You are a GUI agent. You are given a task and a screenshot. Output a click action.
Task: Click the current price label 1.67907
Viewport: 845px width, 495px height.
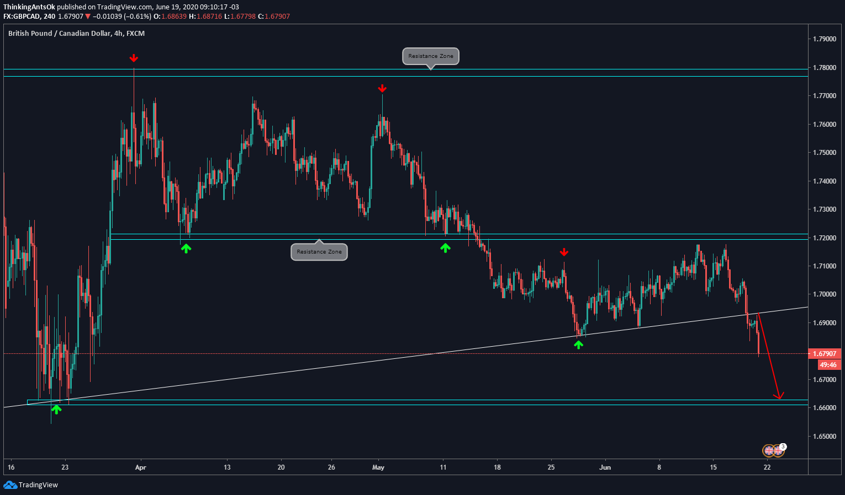pos(825,354)
